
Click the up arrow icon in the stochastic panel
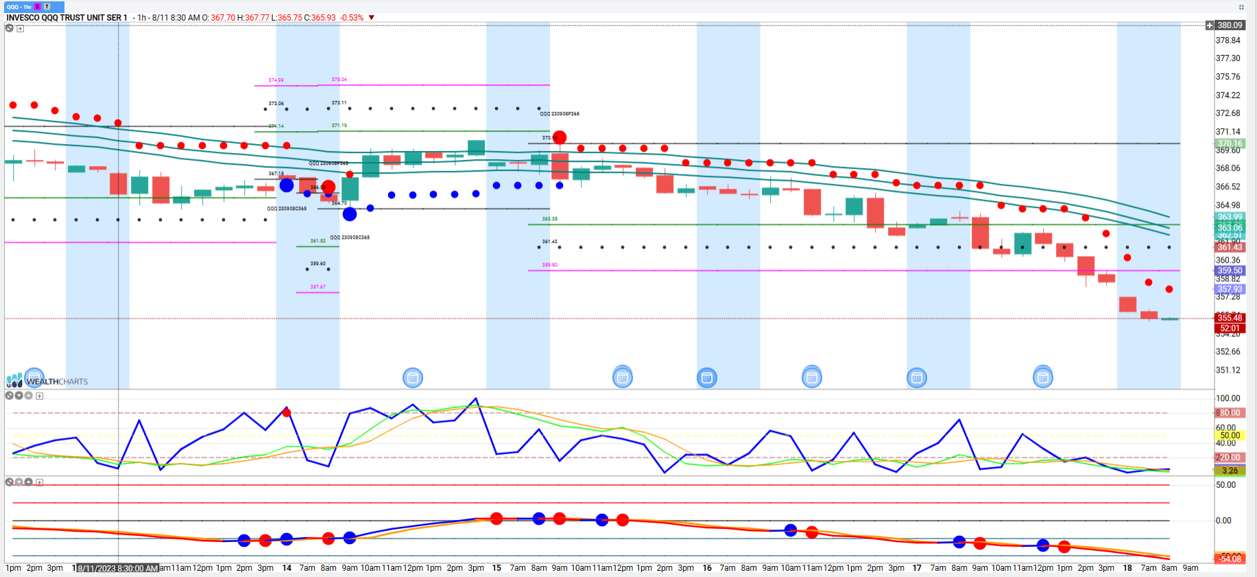coord(29,395)
